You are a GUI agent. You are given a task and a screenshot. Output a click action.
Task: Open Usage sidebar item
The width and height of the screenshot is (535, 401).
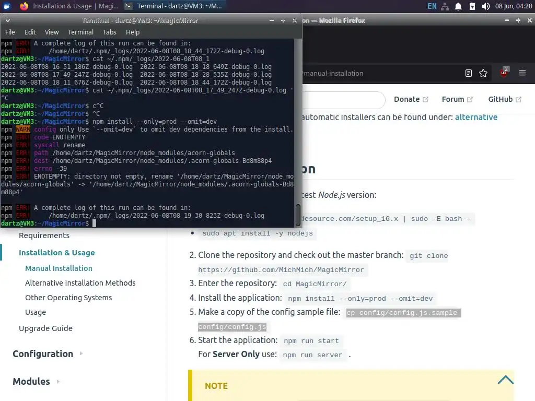coord(36,312)
